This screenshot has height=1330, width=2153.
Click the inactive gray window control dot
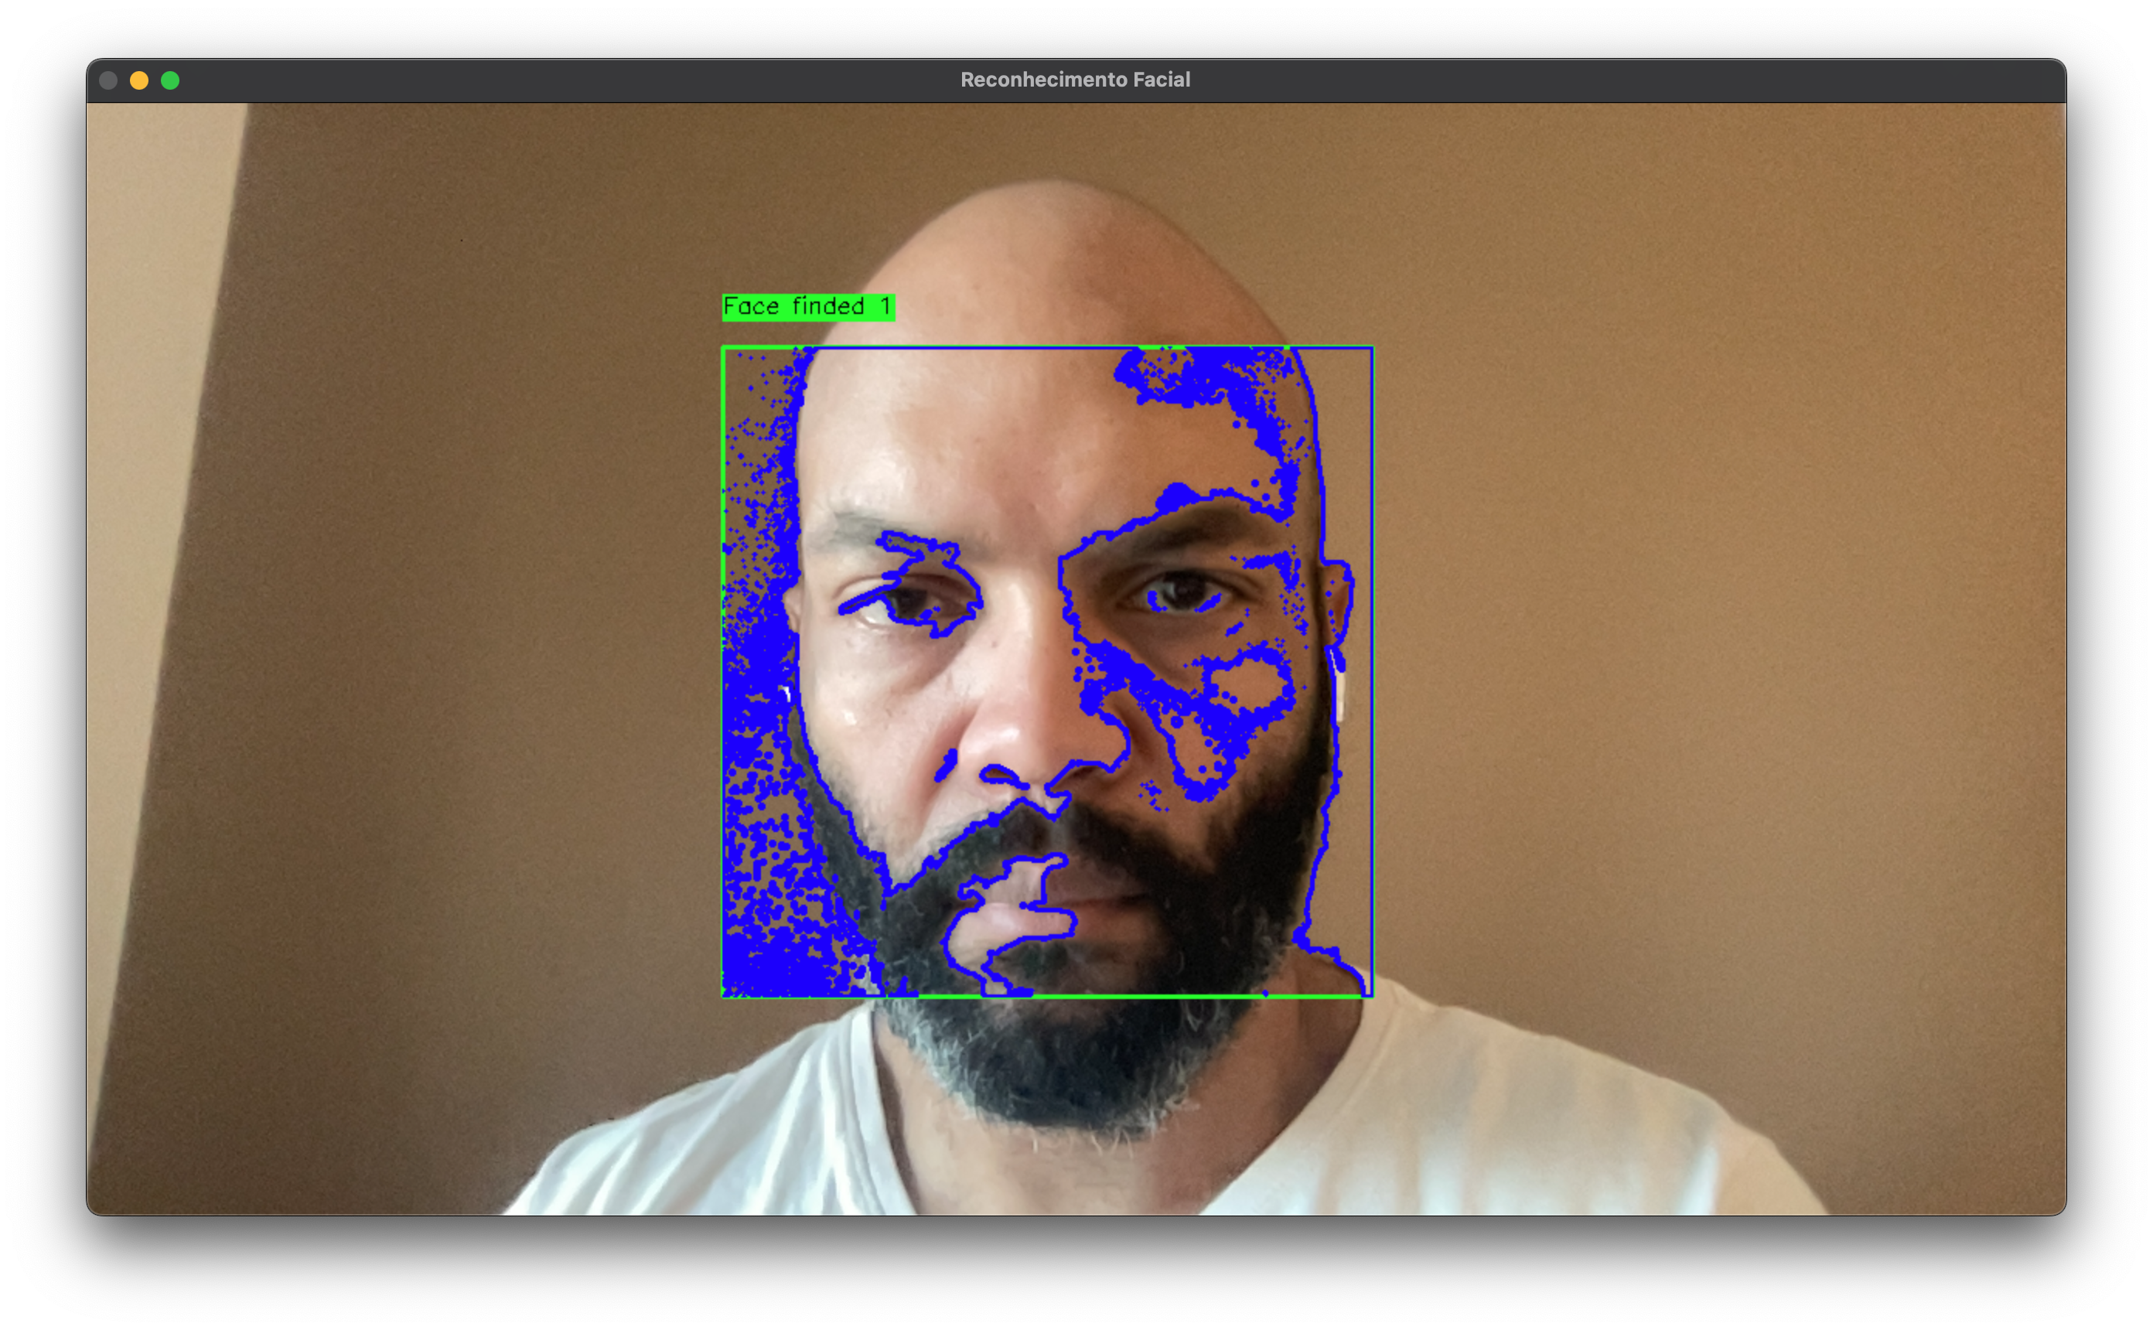coord(108,80)
